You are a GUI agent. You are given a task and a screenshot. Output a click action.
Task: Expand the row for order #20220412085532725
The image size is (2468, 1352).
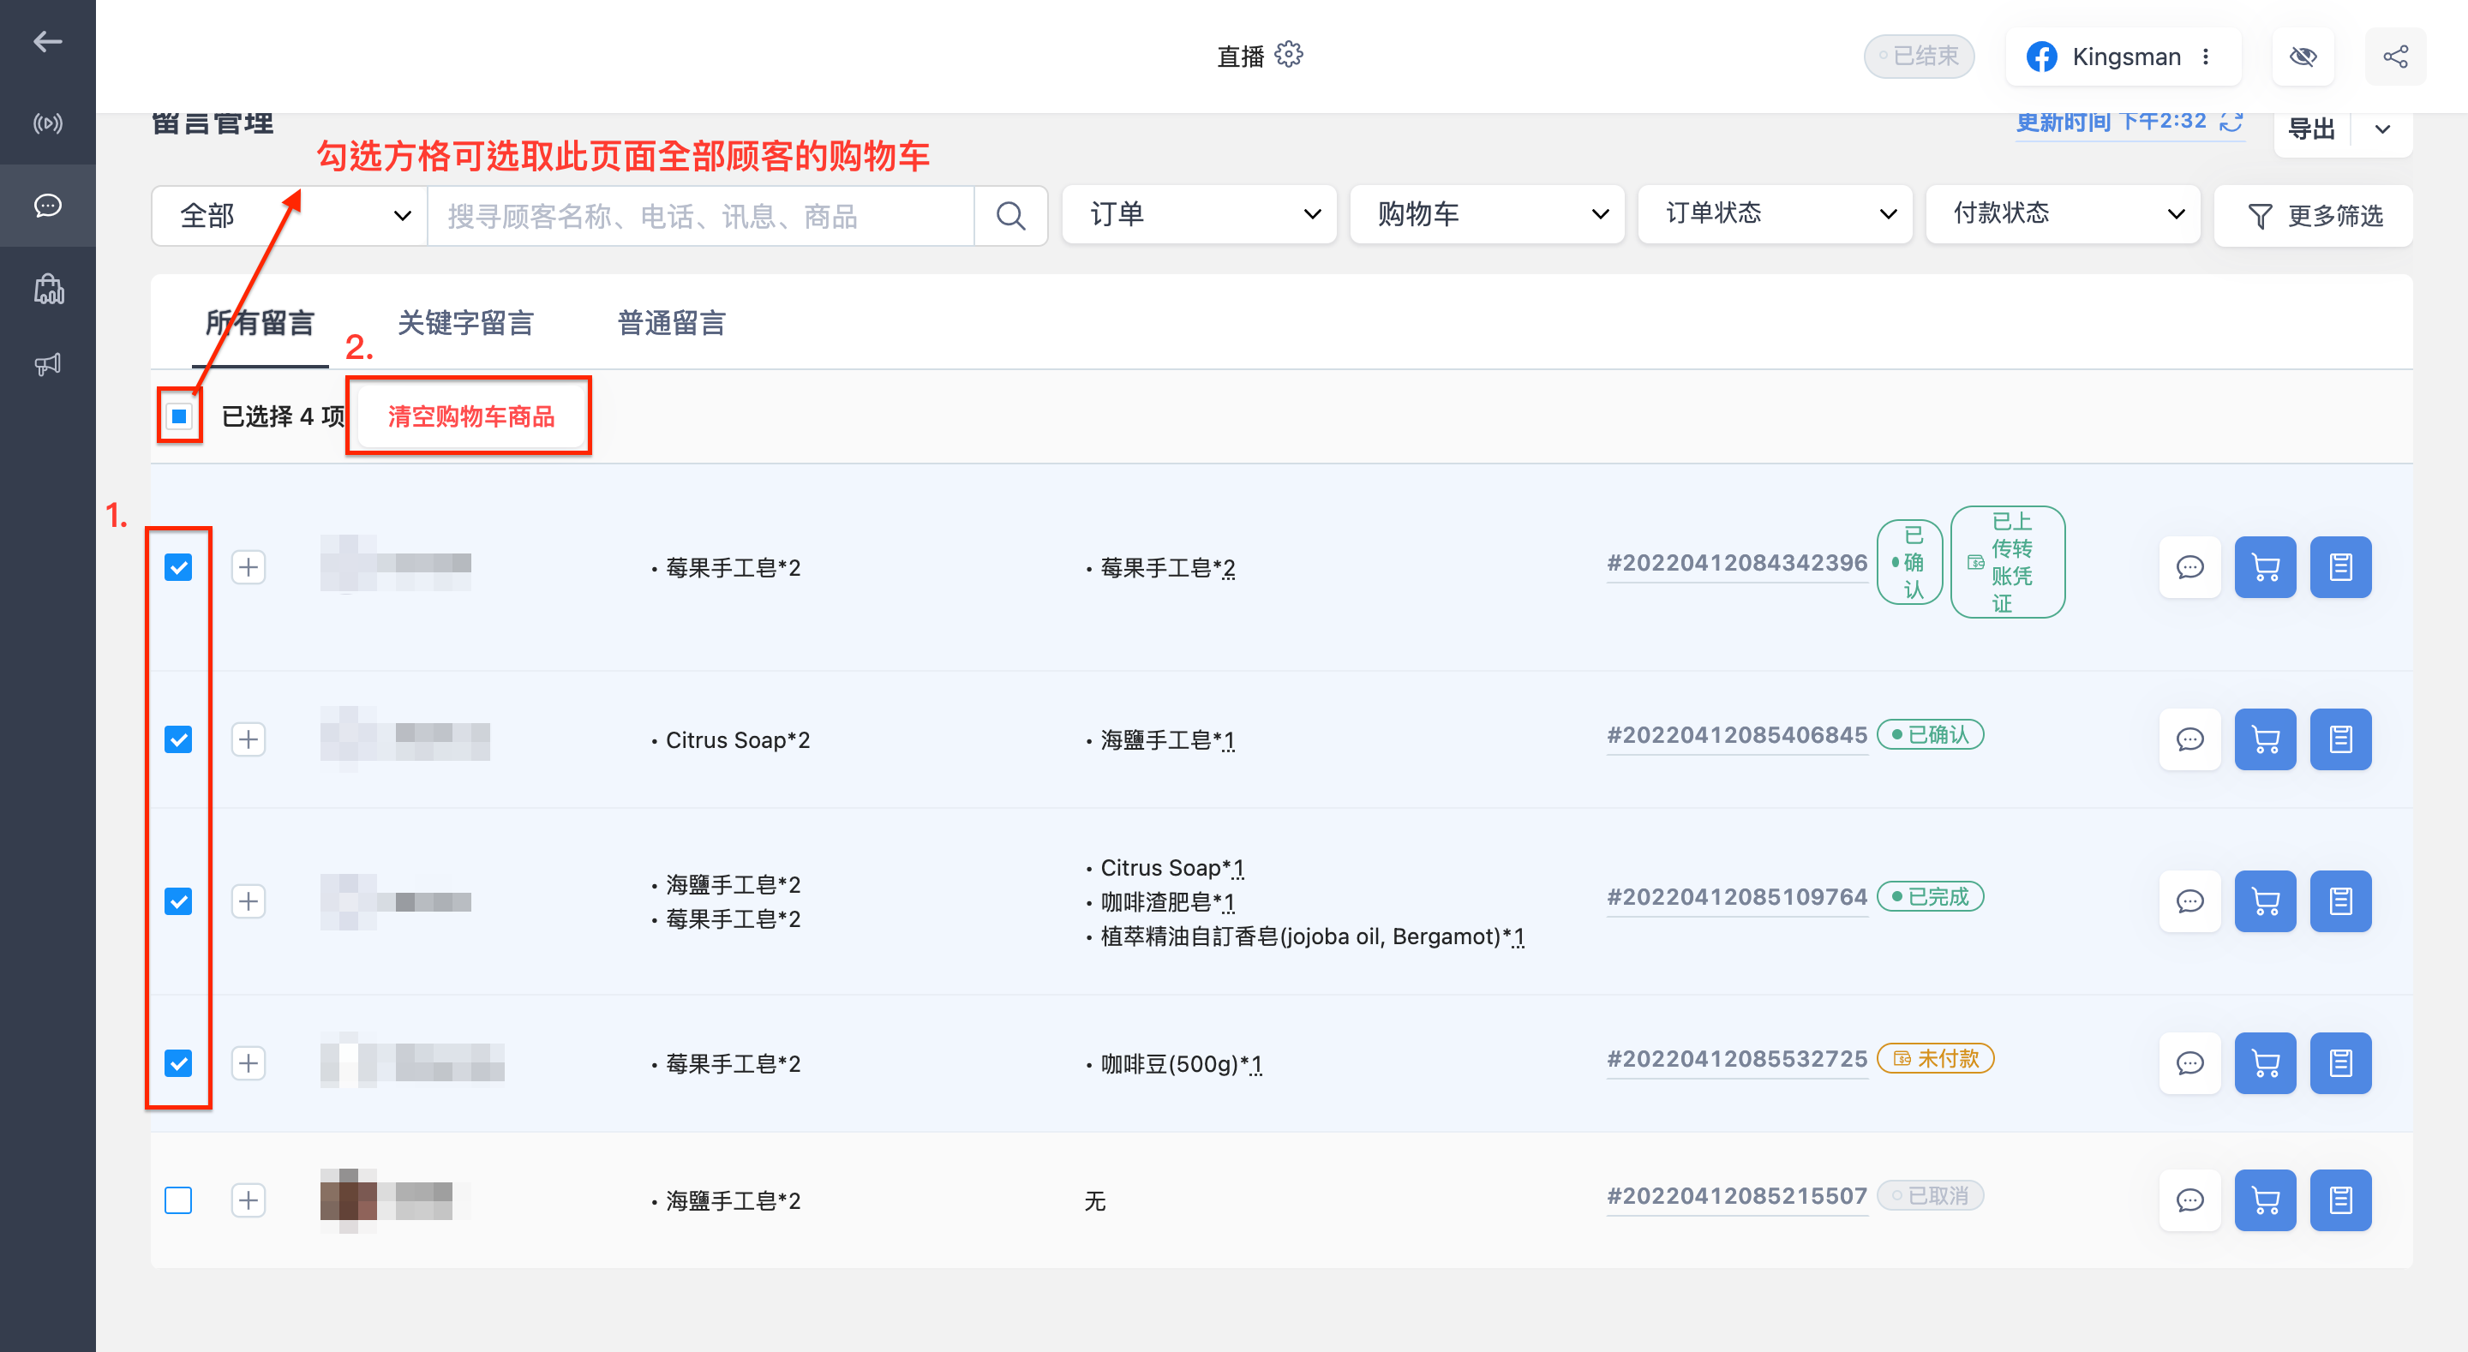click(x=249, y=1063)
